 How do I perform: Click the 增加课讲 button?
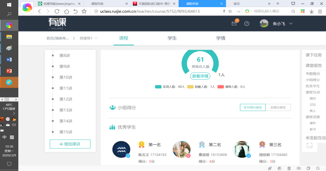click(x=70, y=144)
